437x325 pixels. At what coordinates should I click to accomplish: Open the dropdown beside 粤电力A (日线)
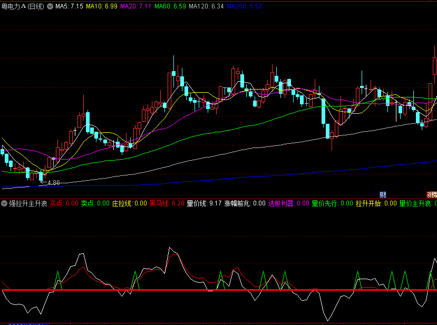pyautogui.click(x=50, y=6)
